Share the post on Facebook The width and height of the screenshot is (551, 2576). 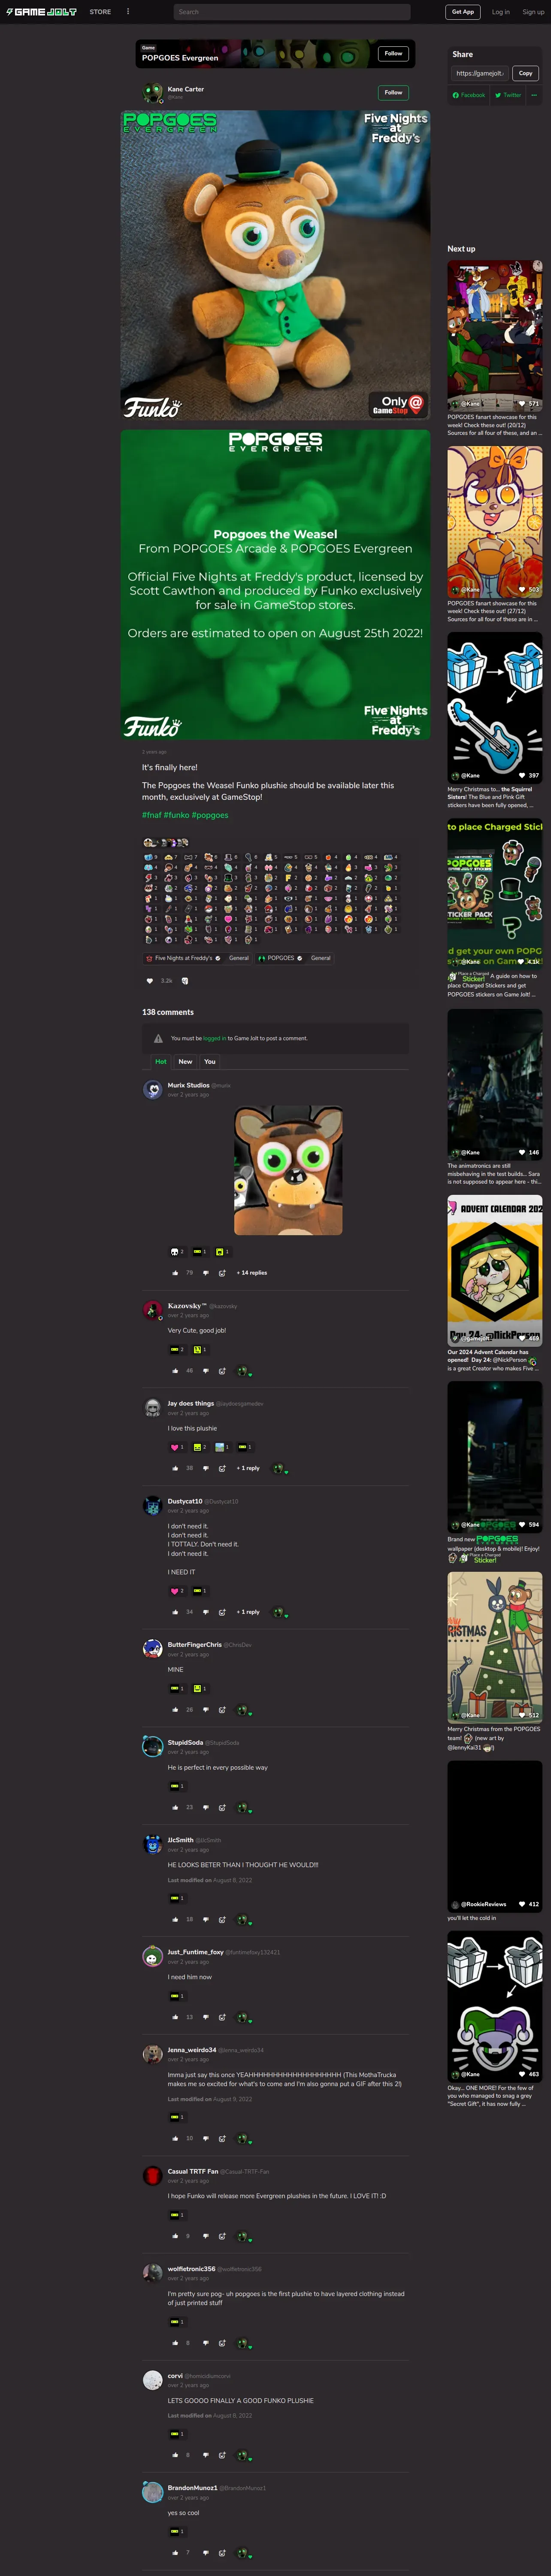[x=469, y=95]
